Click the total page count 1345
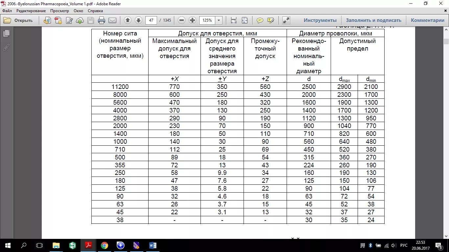Viewport: 449px width, 252px height. tap(167, 20)
